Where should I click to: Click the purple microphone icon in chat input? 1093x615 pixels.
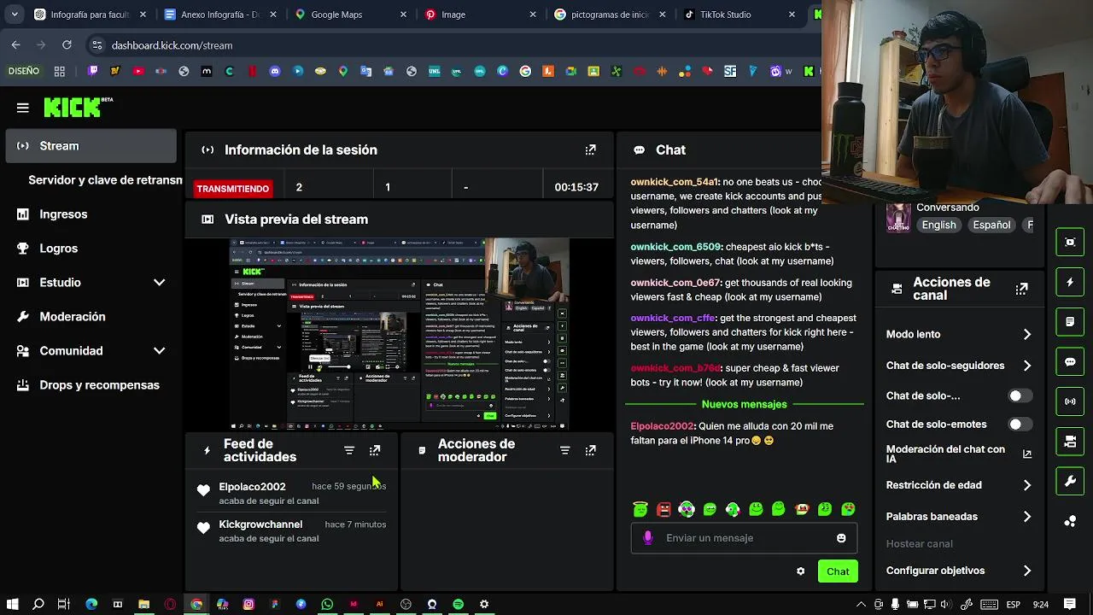648,538
